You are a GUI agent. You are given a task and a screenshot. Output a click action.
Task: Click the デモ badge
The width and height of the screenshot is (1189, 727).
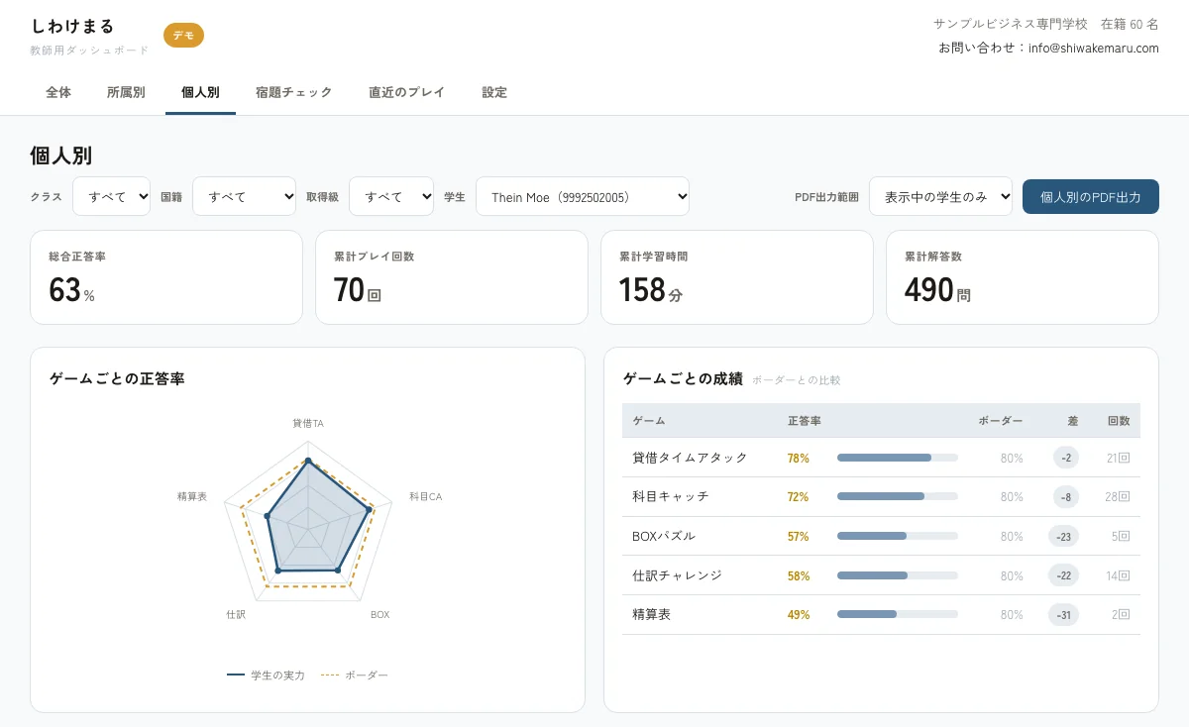coord(183,35)
